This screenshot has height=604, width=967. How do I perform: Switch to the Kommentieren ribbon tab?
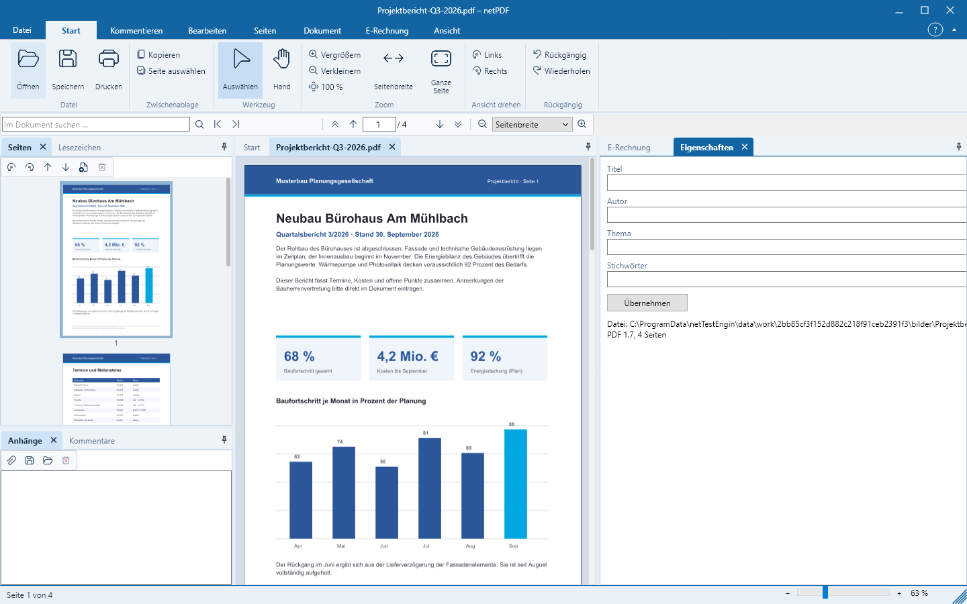[136, 31]
